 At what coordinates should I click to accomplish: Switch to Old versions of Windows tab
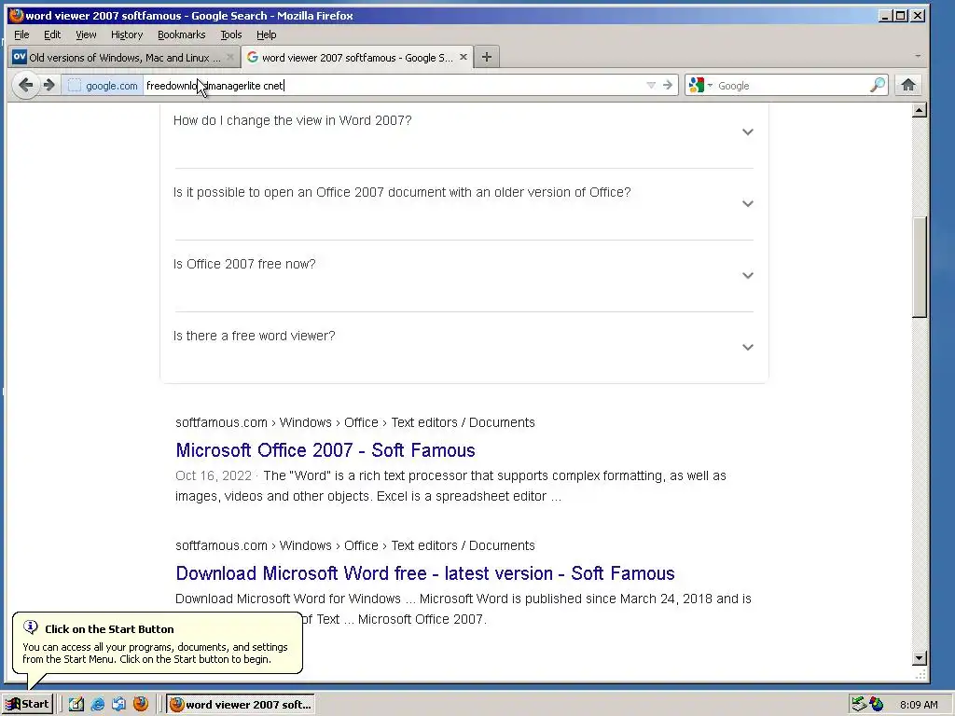[x=124, y=57]
